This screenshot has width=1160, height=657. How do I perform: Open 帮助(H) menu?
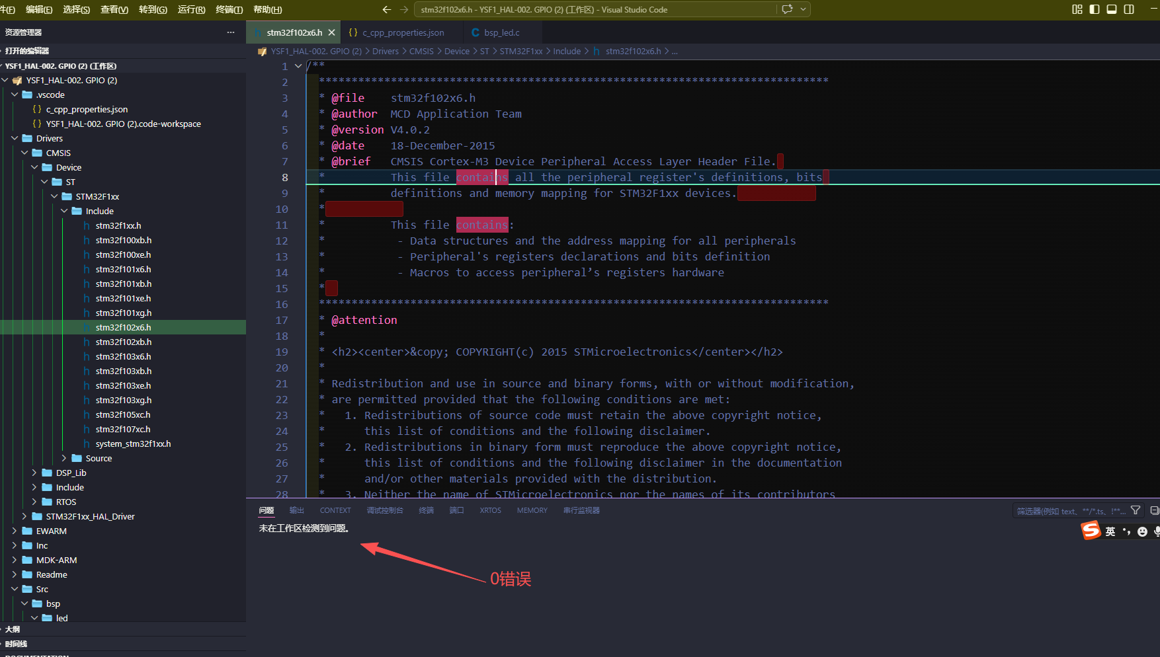267,9
